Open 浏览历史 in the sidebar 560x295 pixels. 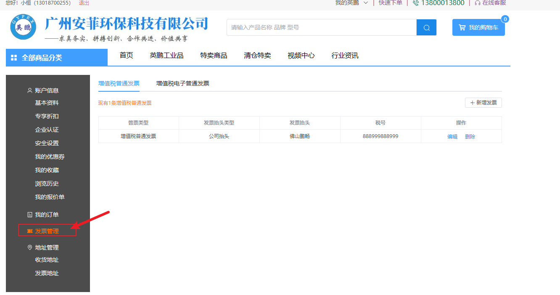pos(47,183)
